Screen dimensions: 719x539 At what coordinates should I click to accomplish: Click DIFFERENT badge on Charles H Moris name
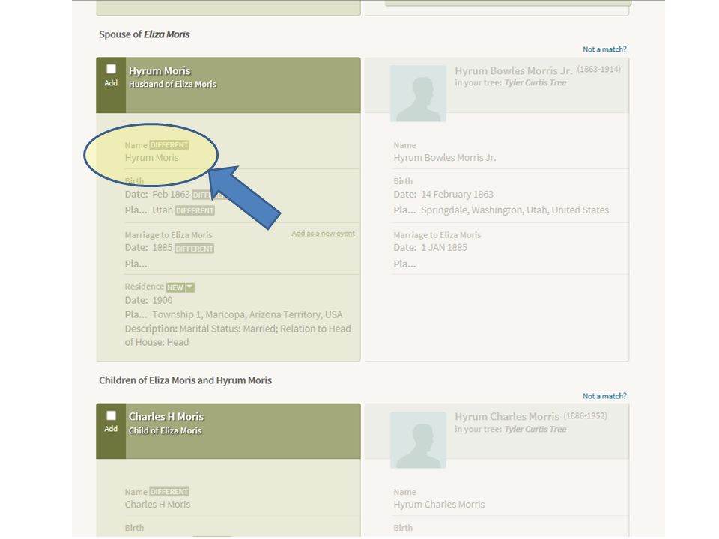click(169, 492)
